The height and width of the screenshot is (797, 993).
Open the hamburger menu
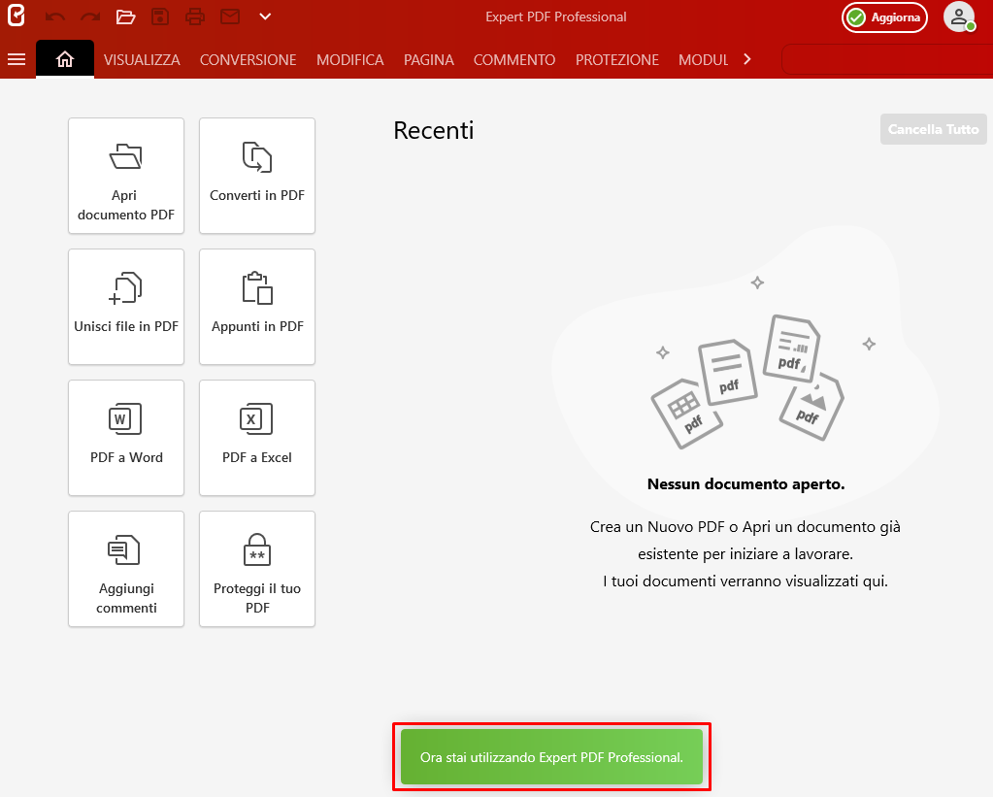click(x=17, y=59)
